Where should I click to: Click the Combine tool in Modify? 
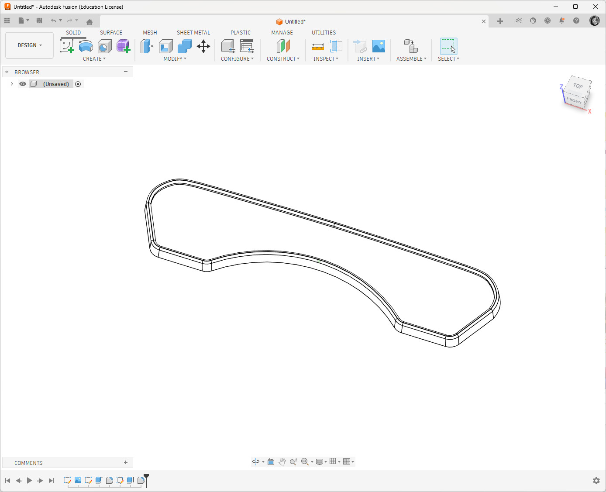185,46
